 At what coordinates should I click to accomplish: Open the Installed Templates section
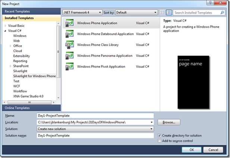click(31, 18)
